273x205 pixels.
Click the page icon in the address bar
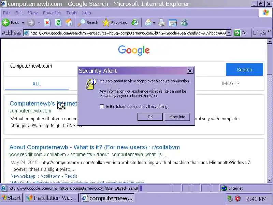(27, 33)
